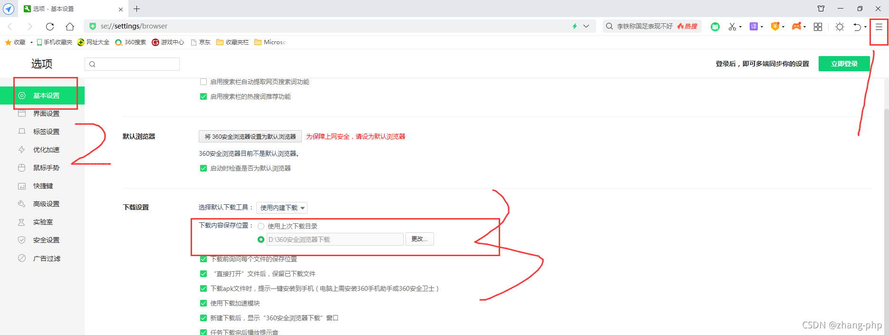Click the settings search input field
Viewport: 889px width, 335px height.
coord(132,64)
